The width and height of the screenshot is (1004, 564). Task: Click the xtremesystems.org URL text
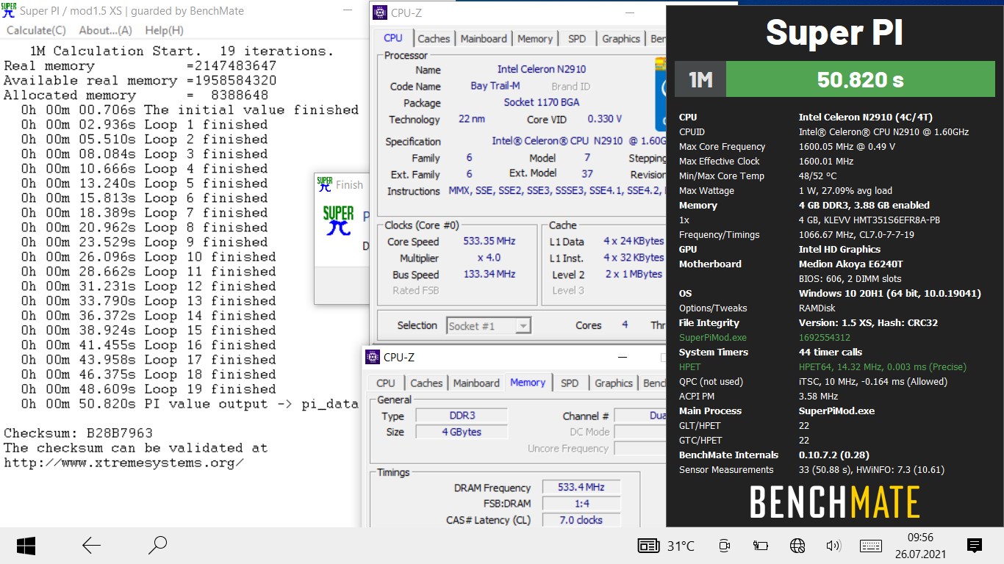[x=124, y=462]
